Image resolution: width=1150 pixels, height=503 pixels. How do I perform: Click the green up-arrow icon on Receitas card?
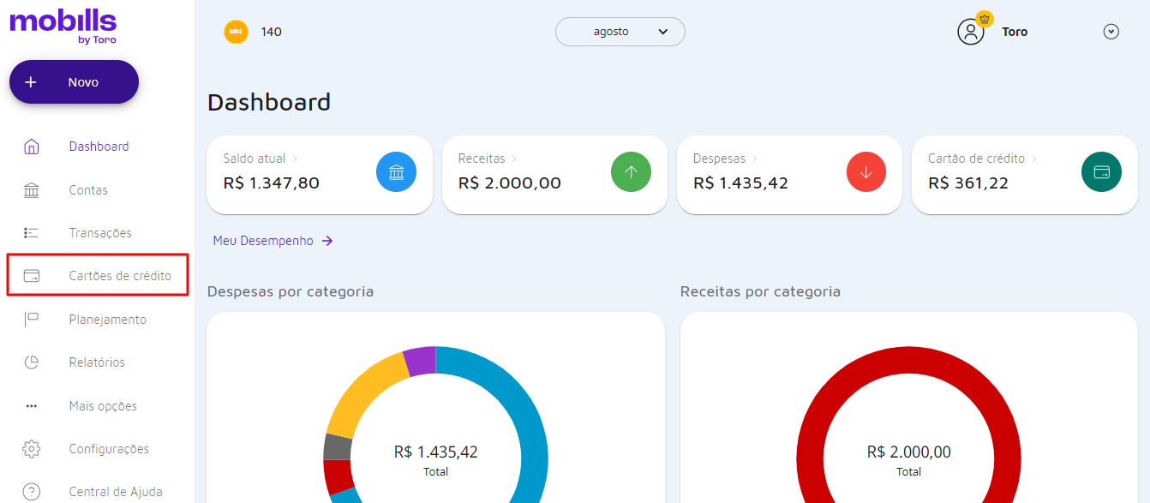631,171
